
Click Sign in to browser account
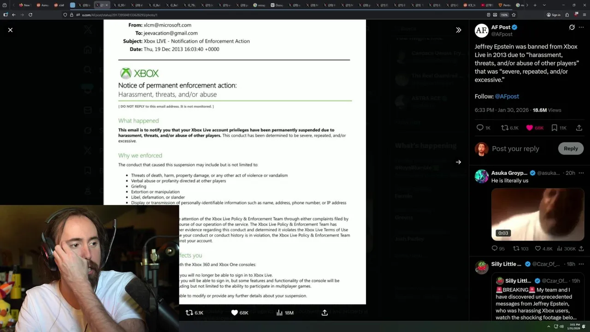pyautogui.click(x=554, y=15)
